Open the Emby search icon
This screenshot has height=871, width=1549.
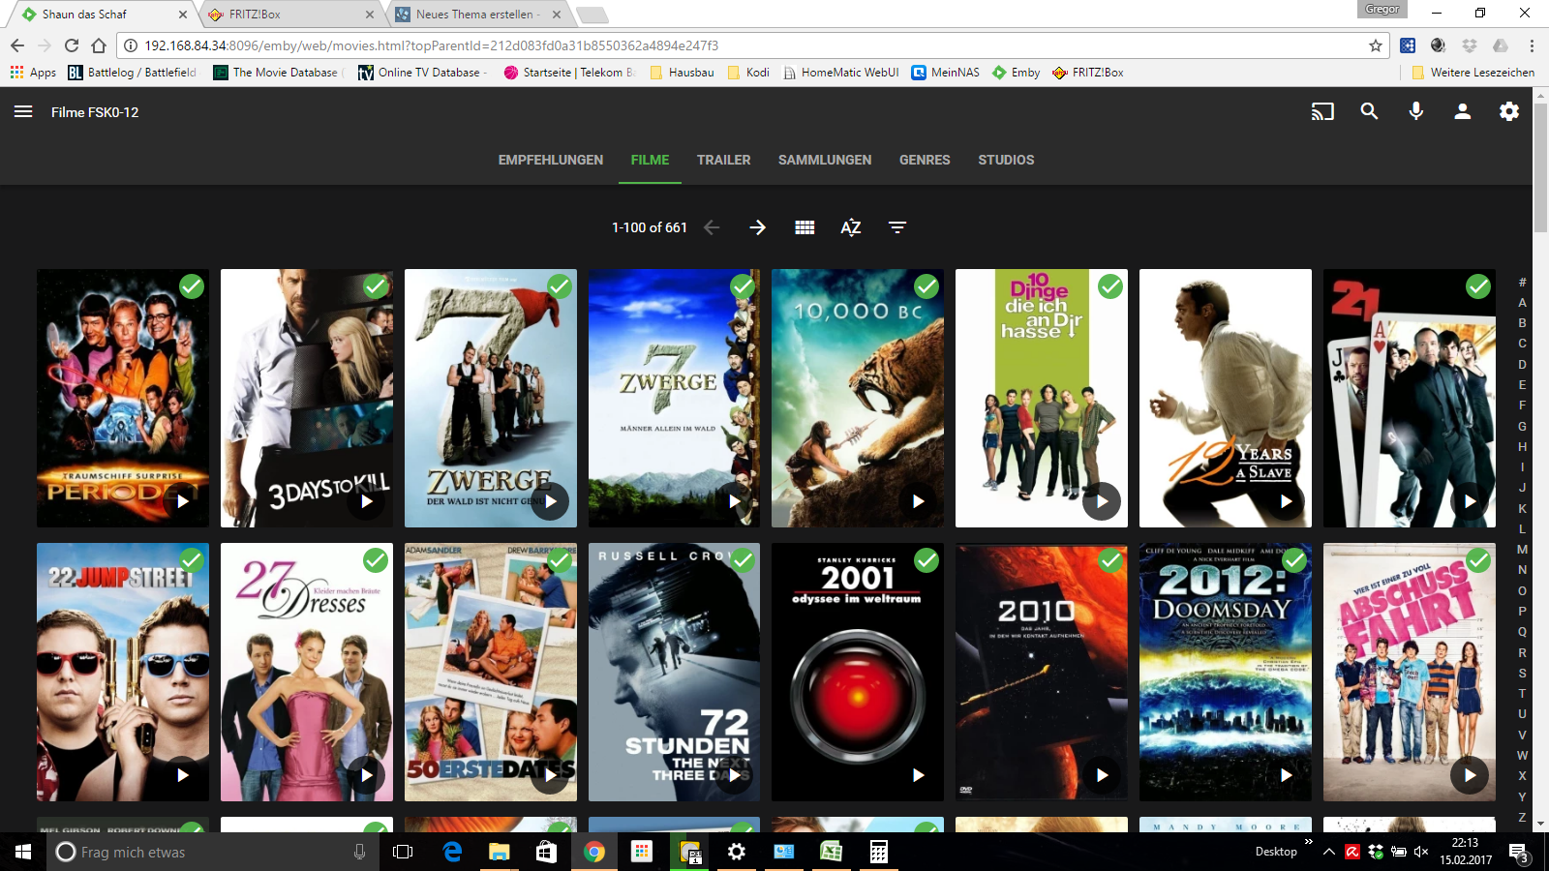(x=1369, y=111)
